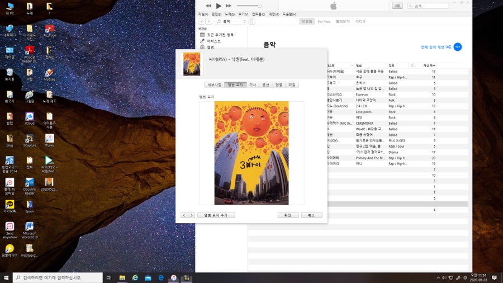Image resolution: width=503 pixels, height=283 pixels.
Task: Open the 파일 tab in dialog
Action: click(292, 84)
